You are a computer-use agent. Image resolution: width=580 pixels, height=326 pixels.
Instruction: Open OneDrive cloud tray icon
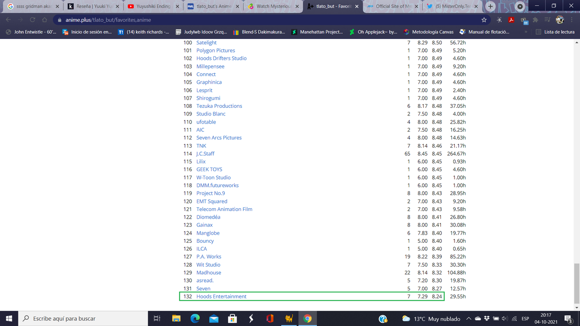pos(478,319)
